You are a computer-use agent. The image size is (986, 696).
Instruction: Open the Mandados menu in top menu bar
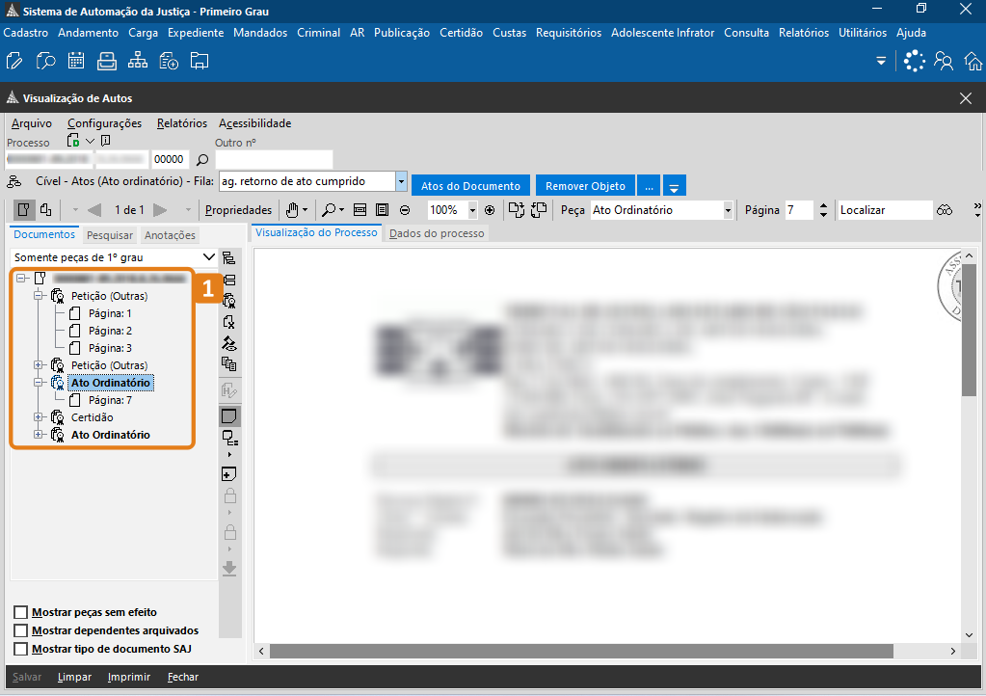(260, 33)
